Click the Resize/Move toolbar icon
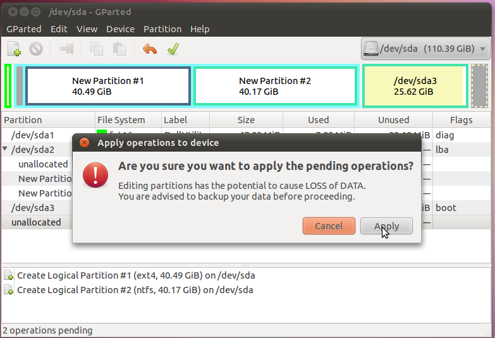Viewport: 495px width, 338px height. (x=66, y=49)
